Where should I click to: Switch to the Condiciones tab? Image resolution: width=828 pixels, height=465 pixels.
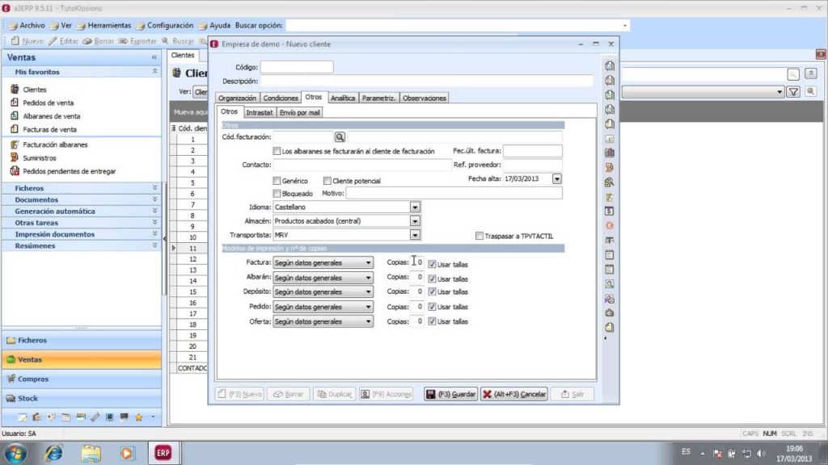point(281,98)
